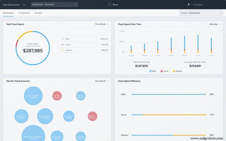Select the Sep'18 bar in chart
The width and height of the screenshot is (226, 141).
144,48
